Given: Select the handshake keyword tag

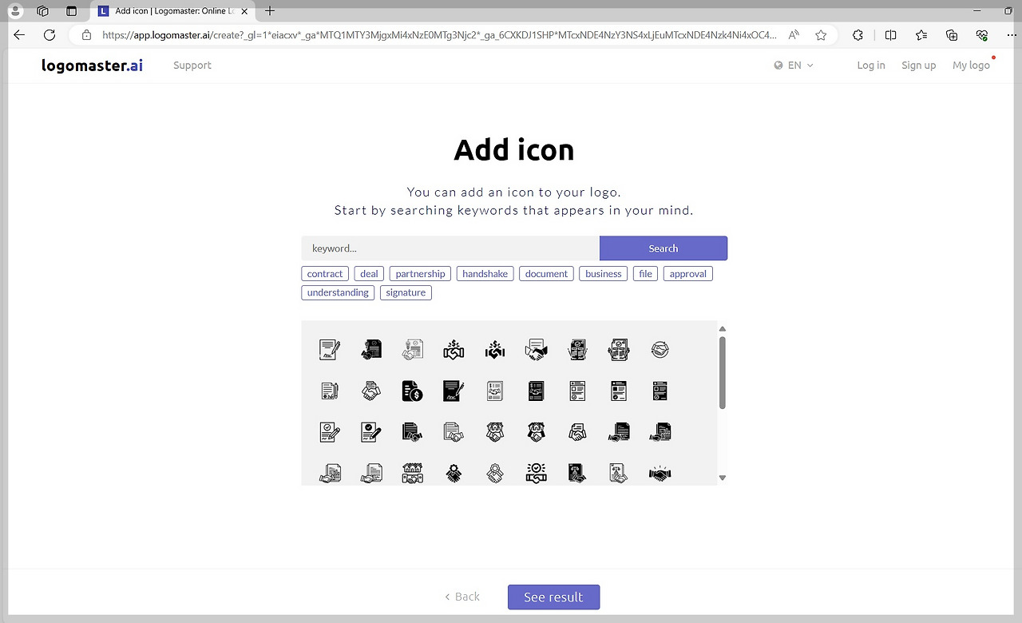Looking at the screenshot, I should (485, 274).
